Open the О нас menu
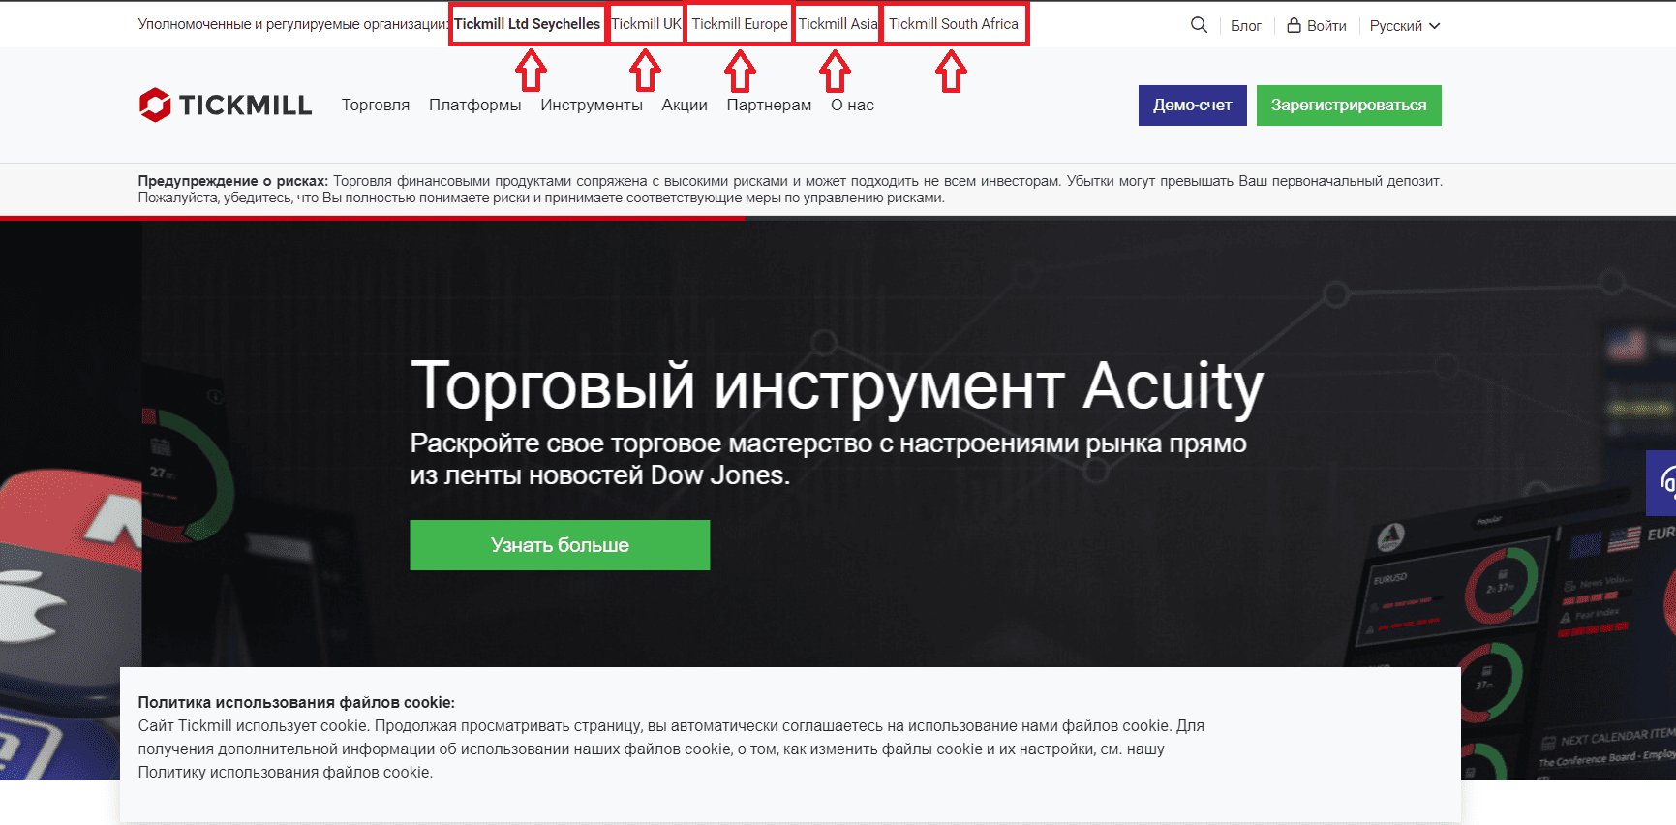Viewport: 1676px width, 825px height. (x=852, y=105)
